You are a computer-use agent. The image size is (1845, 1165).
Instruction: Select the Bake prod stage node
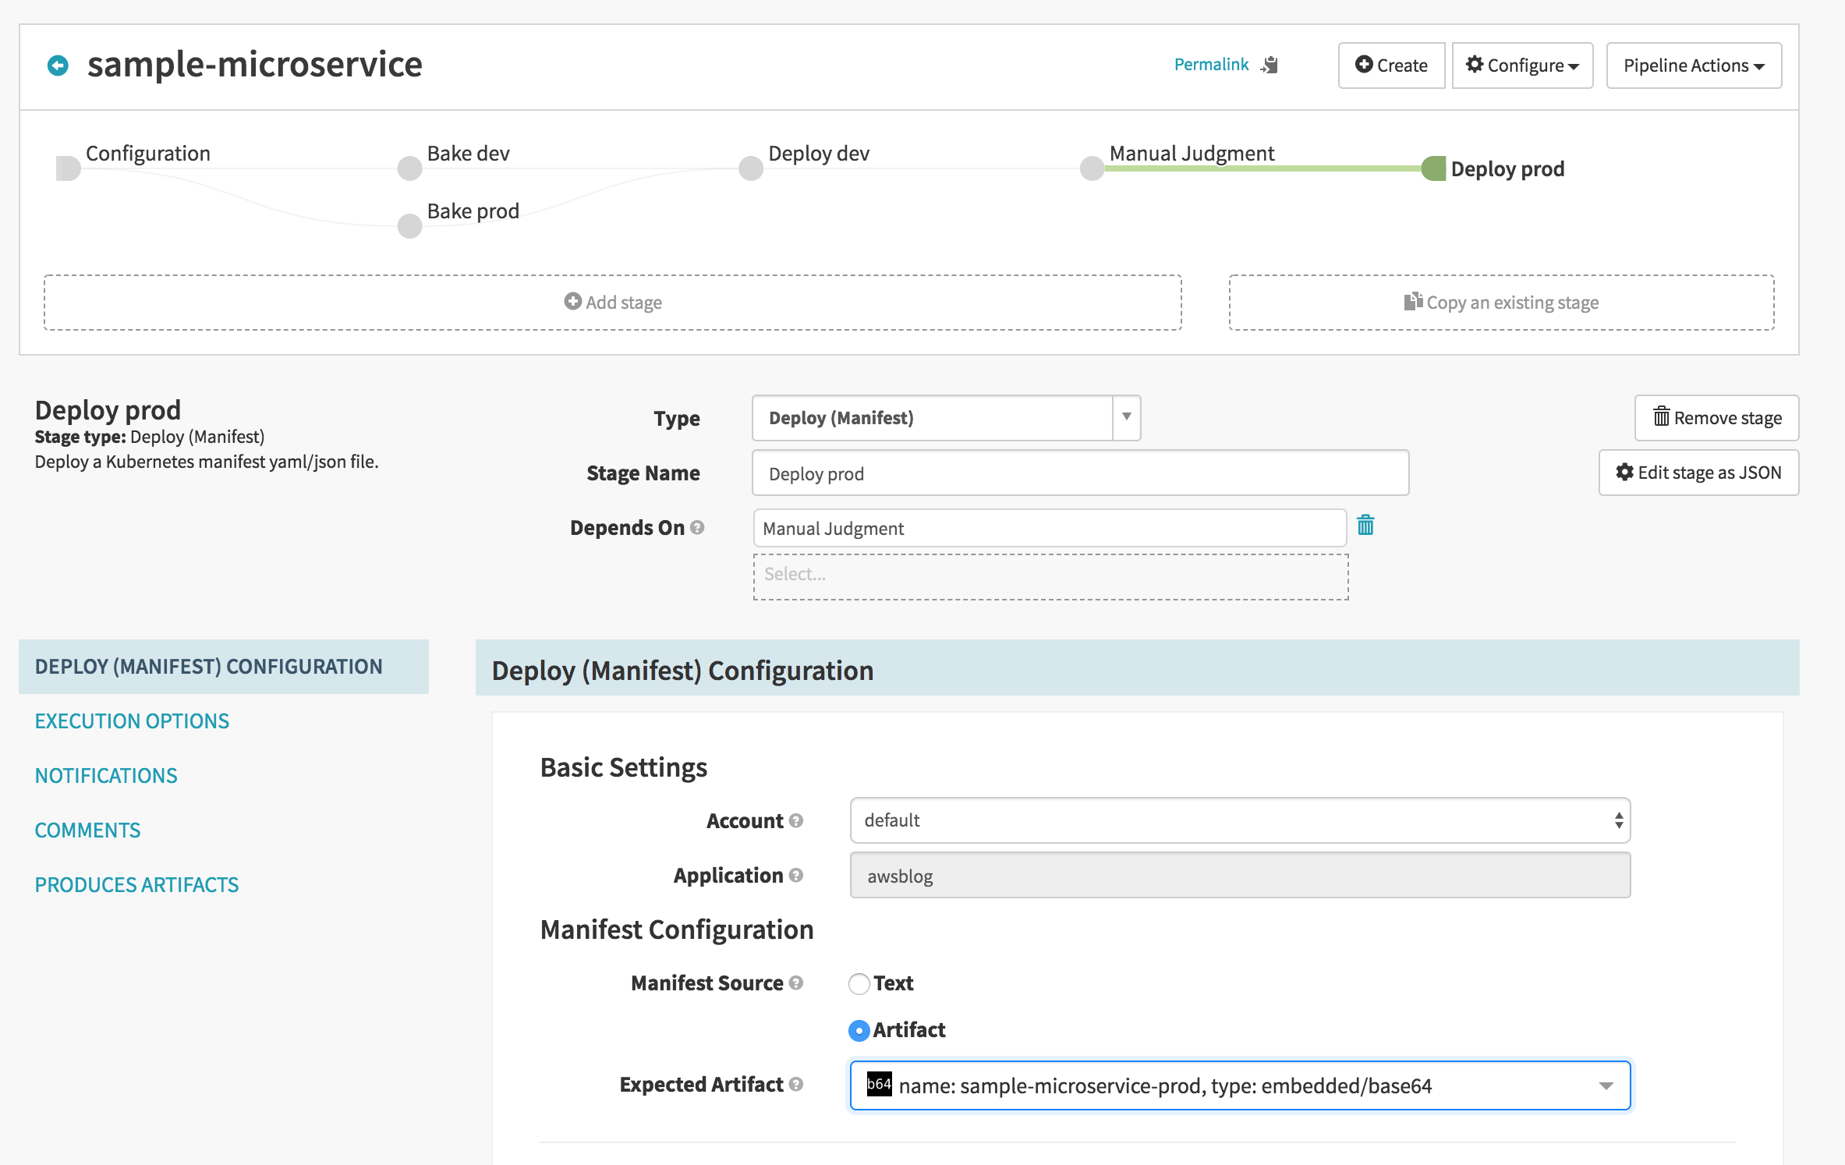(x=410, y=225)
